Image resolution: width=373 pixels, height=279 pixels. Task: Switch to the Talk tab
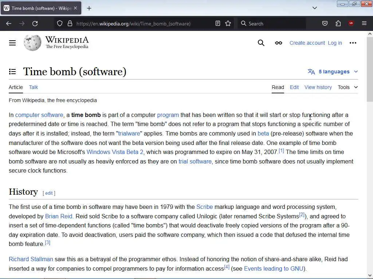[x=33, y=87]
